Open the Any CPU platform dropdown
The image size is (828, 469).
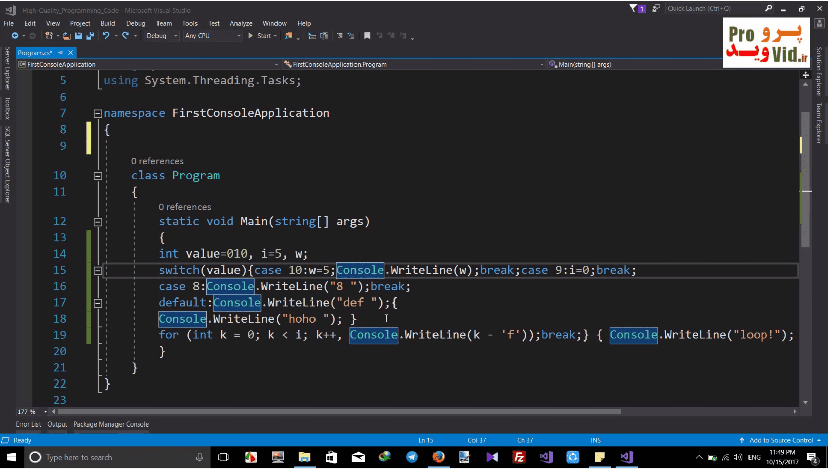pyautogui.click(x=213, y=36)
